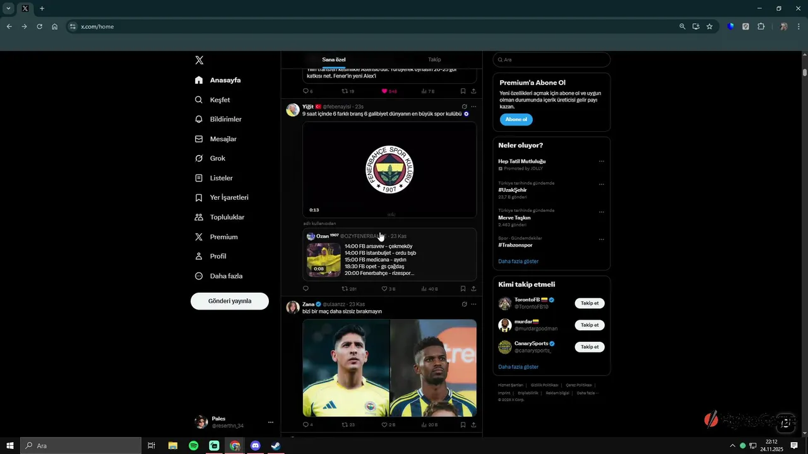Image resolution: width=808 pixels, height=454 pixels.
Task: View analytics of Yiğit's post
Action: pyautogui.click(x=429, y=289)
